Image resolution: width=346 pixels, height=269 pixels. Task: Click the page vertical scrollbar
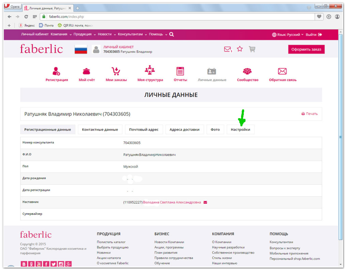pos(340,137)
